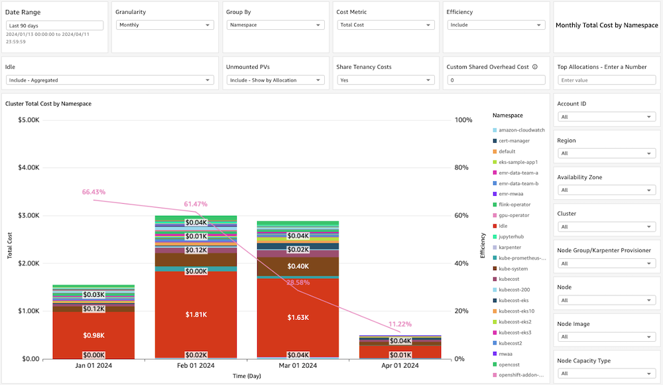
Task: Click kubecost-eks3 legend entry
Action: pyautogui.click(x=512, y=333)
